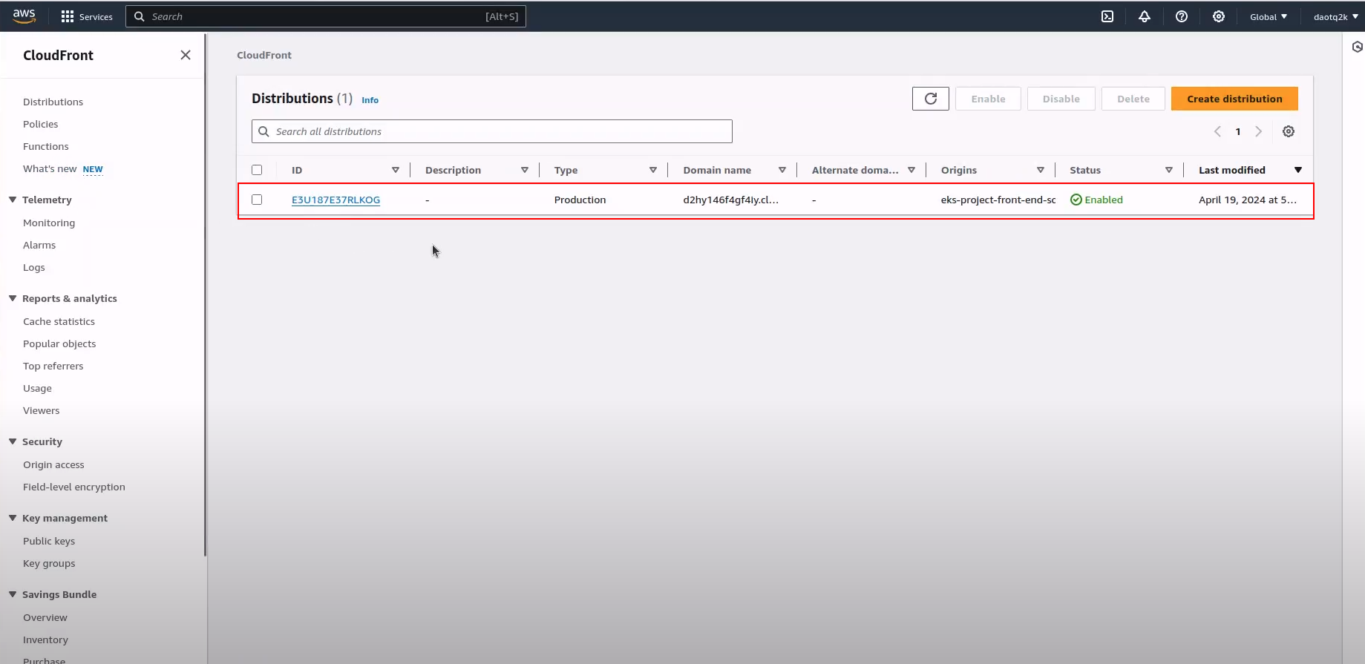The image size is (1365, 664).
Task: Click the eks-project-front-end origin cell
Action: tap(998, 200)
